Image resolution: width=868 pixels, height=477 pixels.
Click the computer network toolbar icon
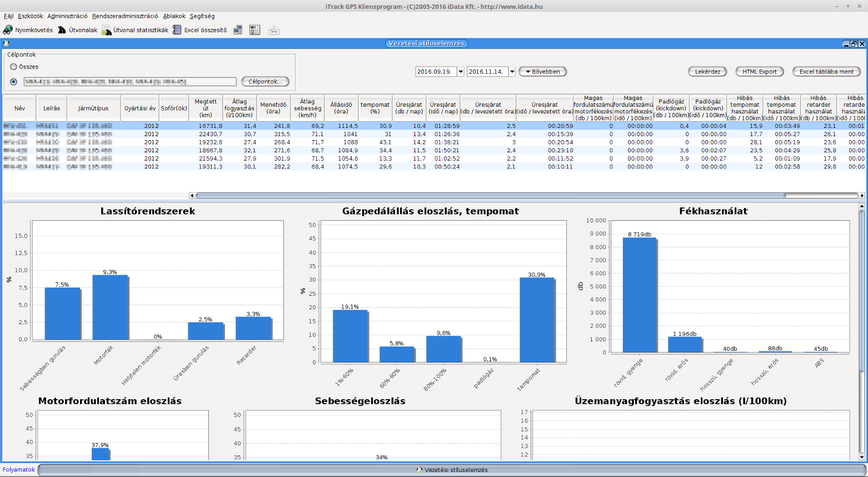click(x=237, y=30)
